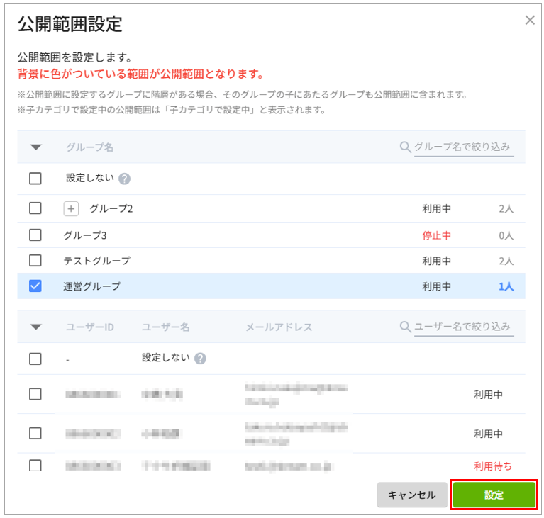The width and height of the screenshot is (544, 518).
Task: Click the search icon in group filter
Action: [406, 147]
